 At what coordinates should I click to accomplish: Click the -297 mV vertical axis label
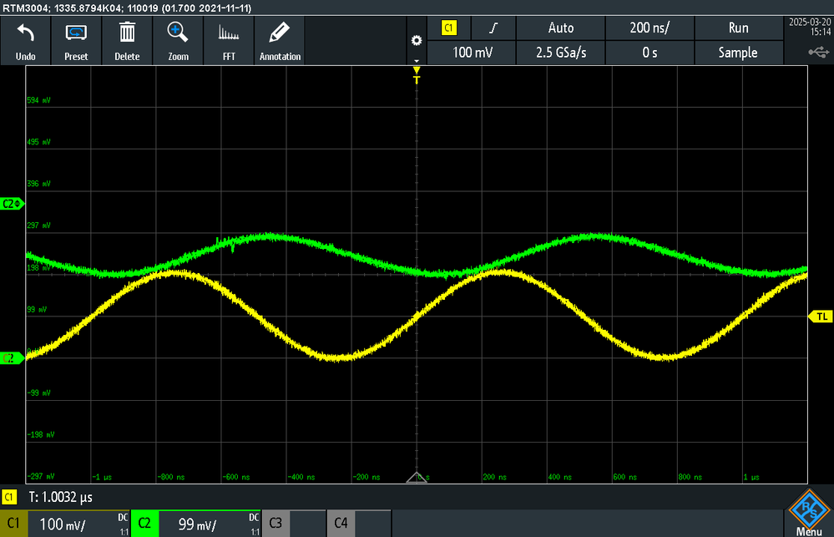coord(40,476)
